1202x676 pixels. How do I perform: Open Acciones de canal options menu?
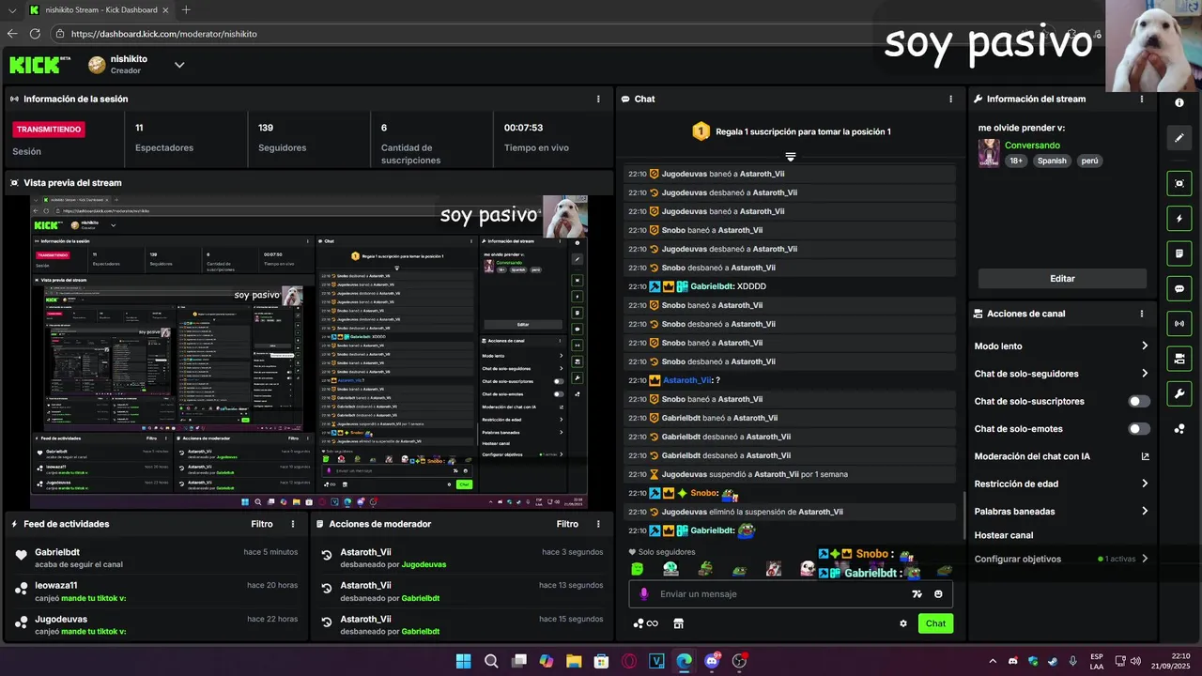[1142, 314]
